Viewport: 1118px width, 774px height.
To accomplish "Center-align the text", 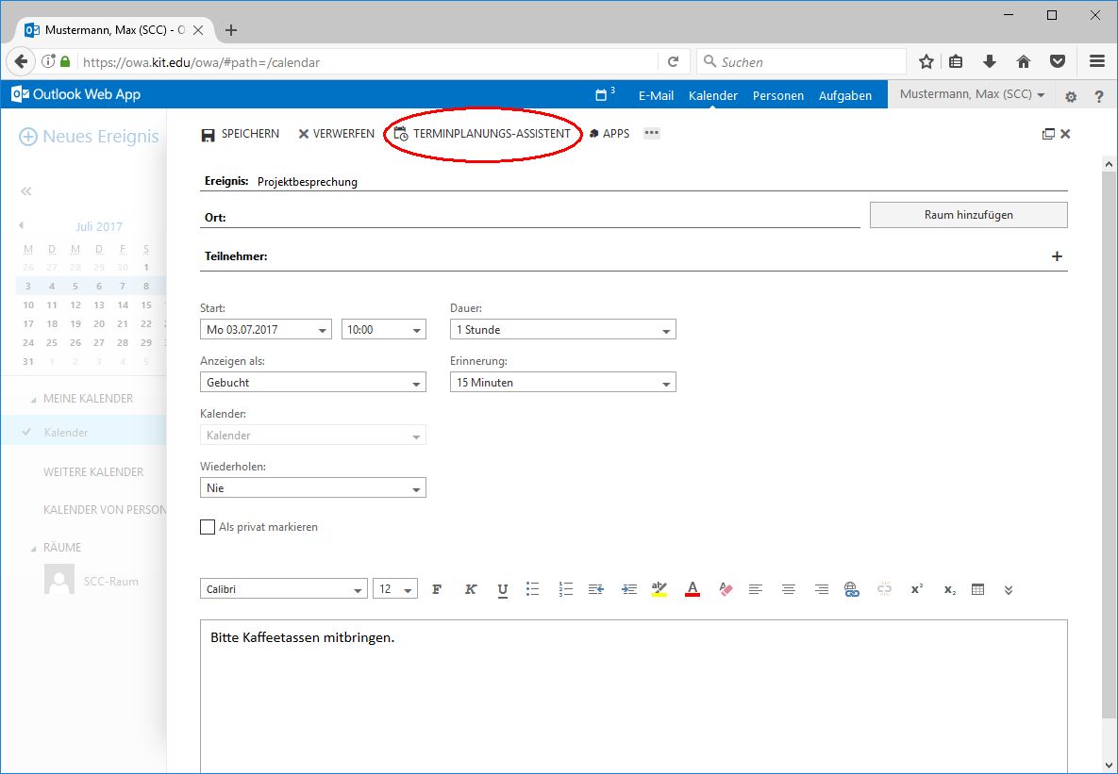I will [789, 589].
